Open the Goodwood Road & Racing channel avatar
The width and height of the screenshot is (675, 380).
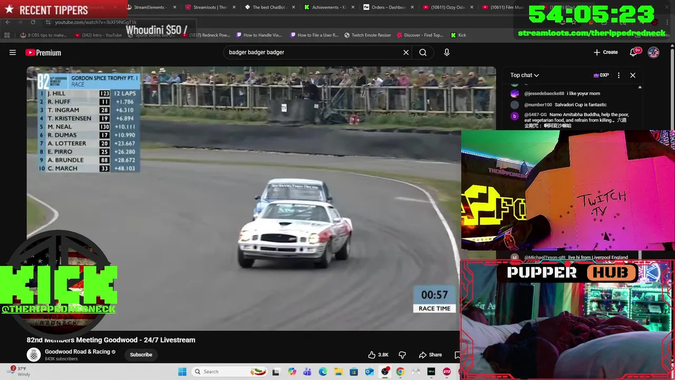coord(34,355)
